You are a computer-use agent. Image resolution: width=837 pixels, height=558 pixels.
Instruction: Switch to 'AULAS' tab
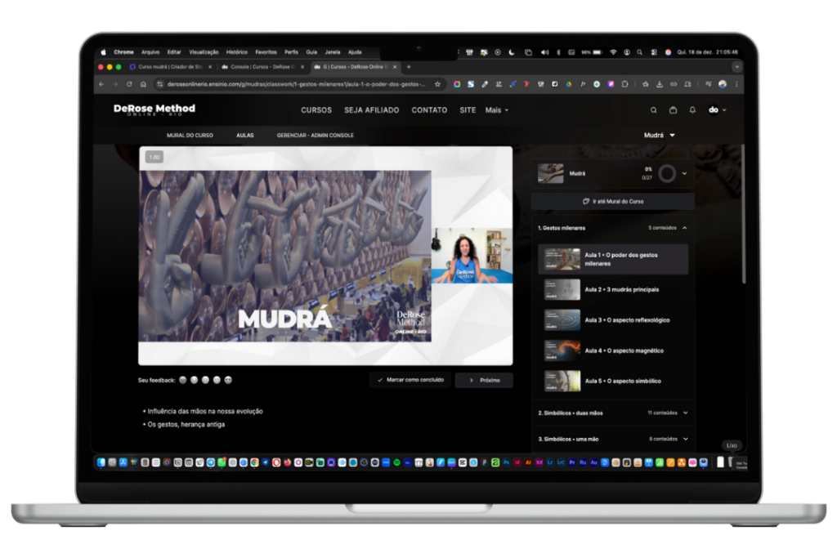[x=245, y=136]
